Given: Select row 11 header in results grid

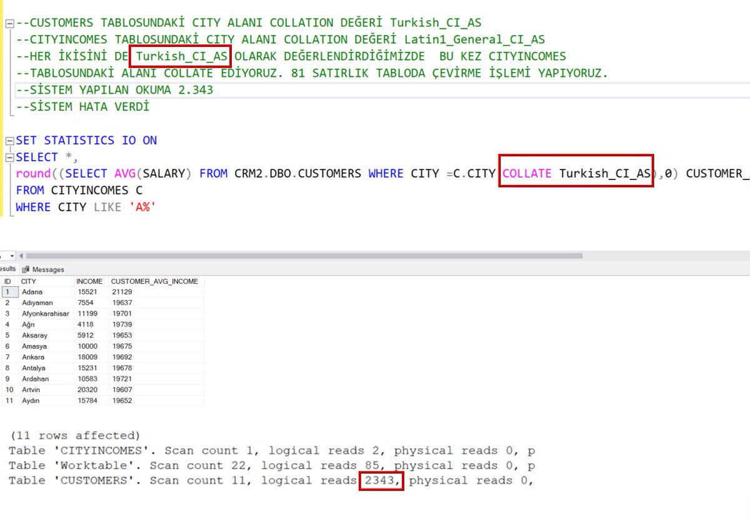Looking at the screenshot, I should tap(9, 401).
